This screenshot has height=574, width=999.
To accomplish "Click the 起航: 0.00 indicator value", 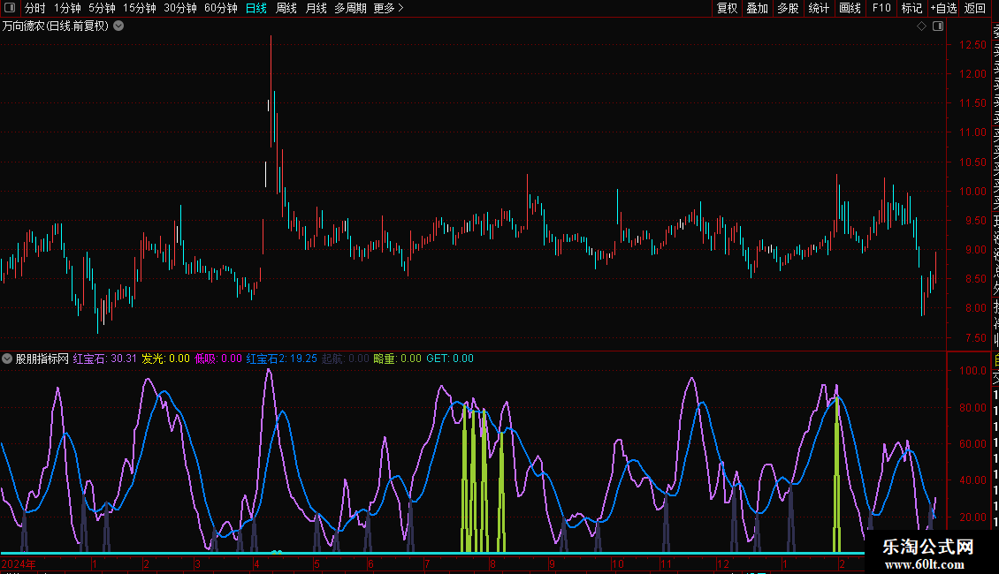I will (x=346, y=359).
